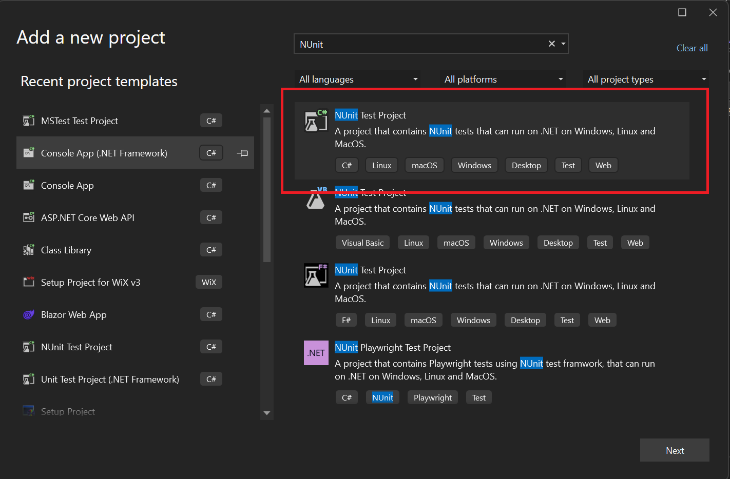
Task: Click the F# NUnit flask icon
Action: [x=316, y=275]
